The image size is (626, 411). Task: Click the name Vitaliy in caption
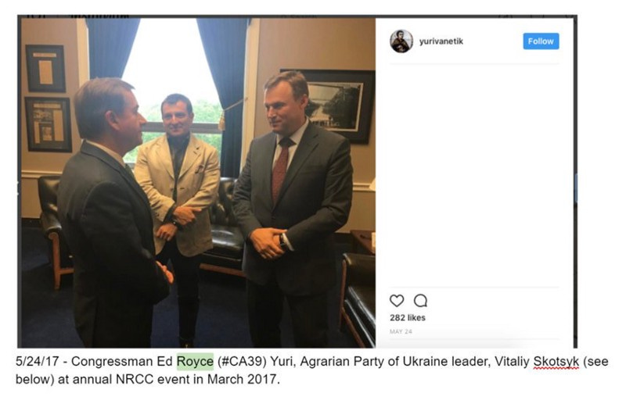click(512, 362)
